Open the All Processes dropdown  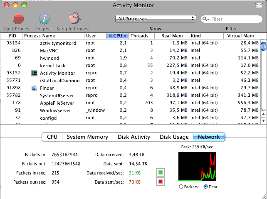156,19
